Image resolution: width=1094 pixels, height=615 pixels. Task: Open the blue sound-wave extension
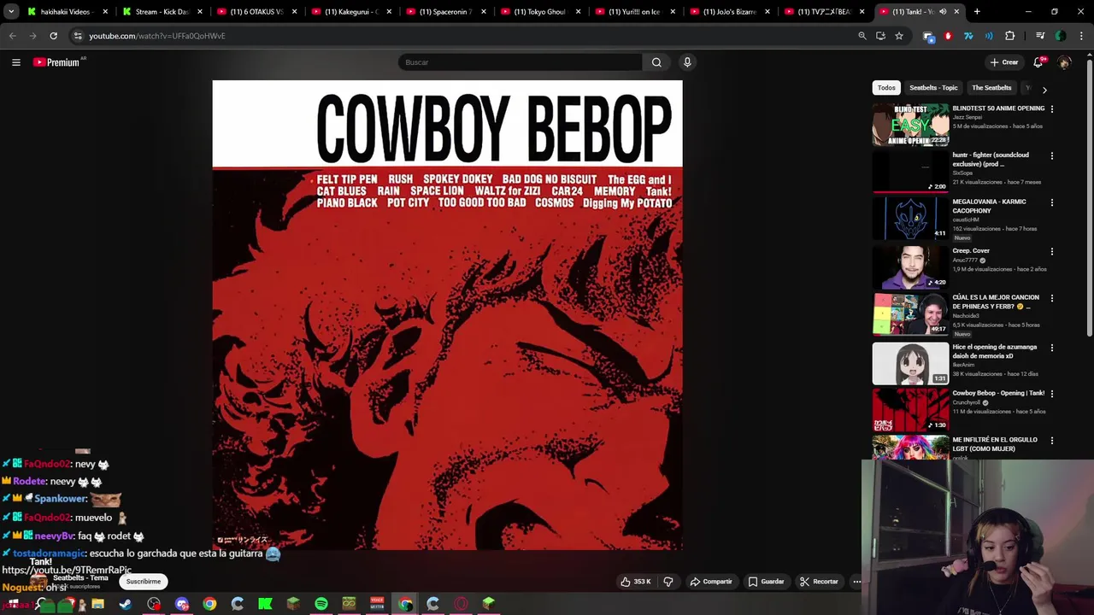pos(989,36)
